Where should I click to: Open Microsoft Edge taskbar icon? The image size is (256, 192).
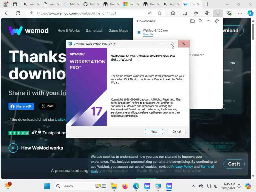[136, 186]
